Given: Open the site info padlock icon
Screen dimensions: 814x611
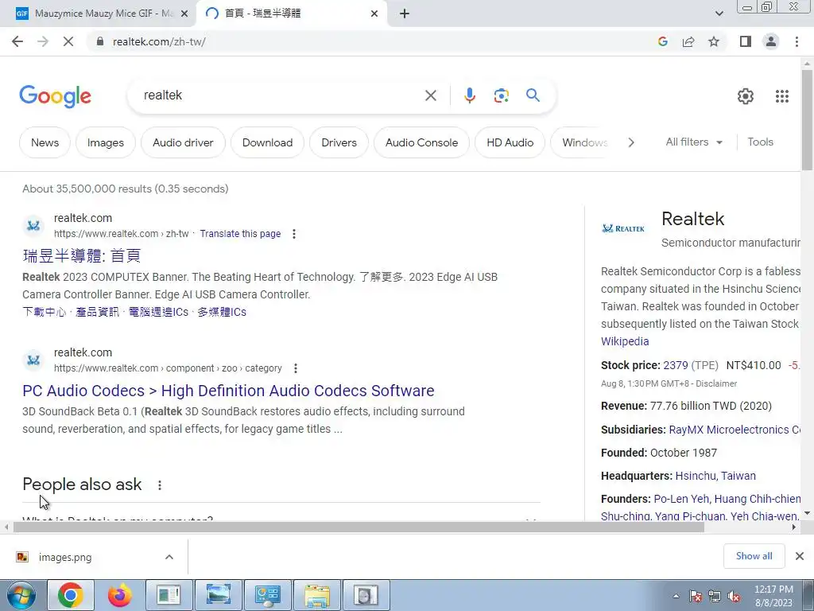Looking at the screenshot, I should tap(100, 41).
